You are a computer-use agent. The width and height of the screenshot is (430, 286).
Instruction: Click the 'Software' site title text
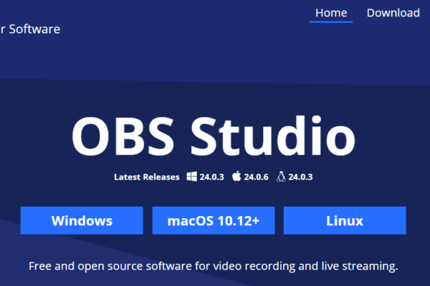point(34,29)
